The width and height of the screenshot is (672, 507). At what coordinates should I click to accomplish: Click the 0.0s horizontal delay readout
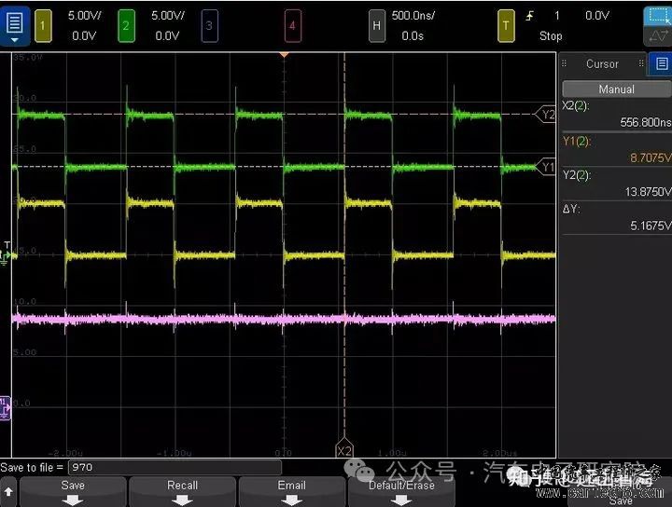[413, 35]
